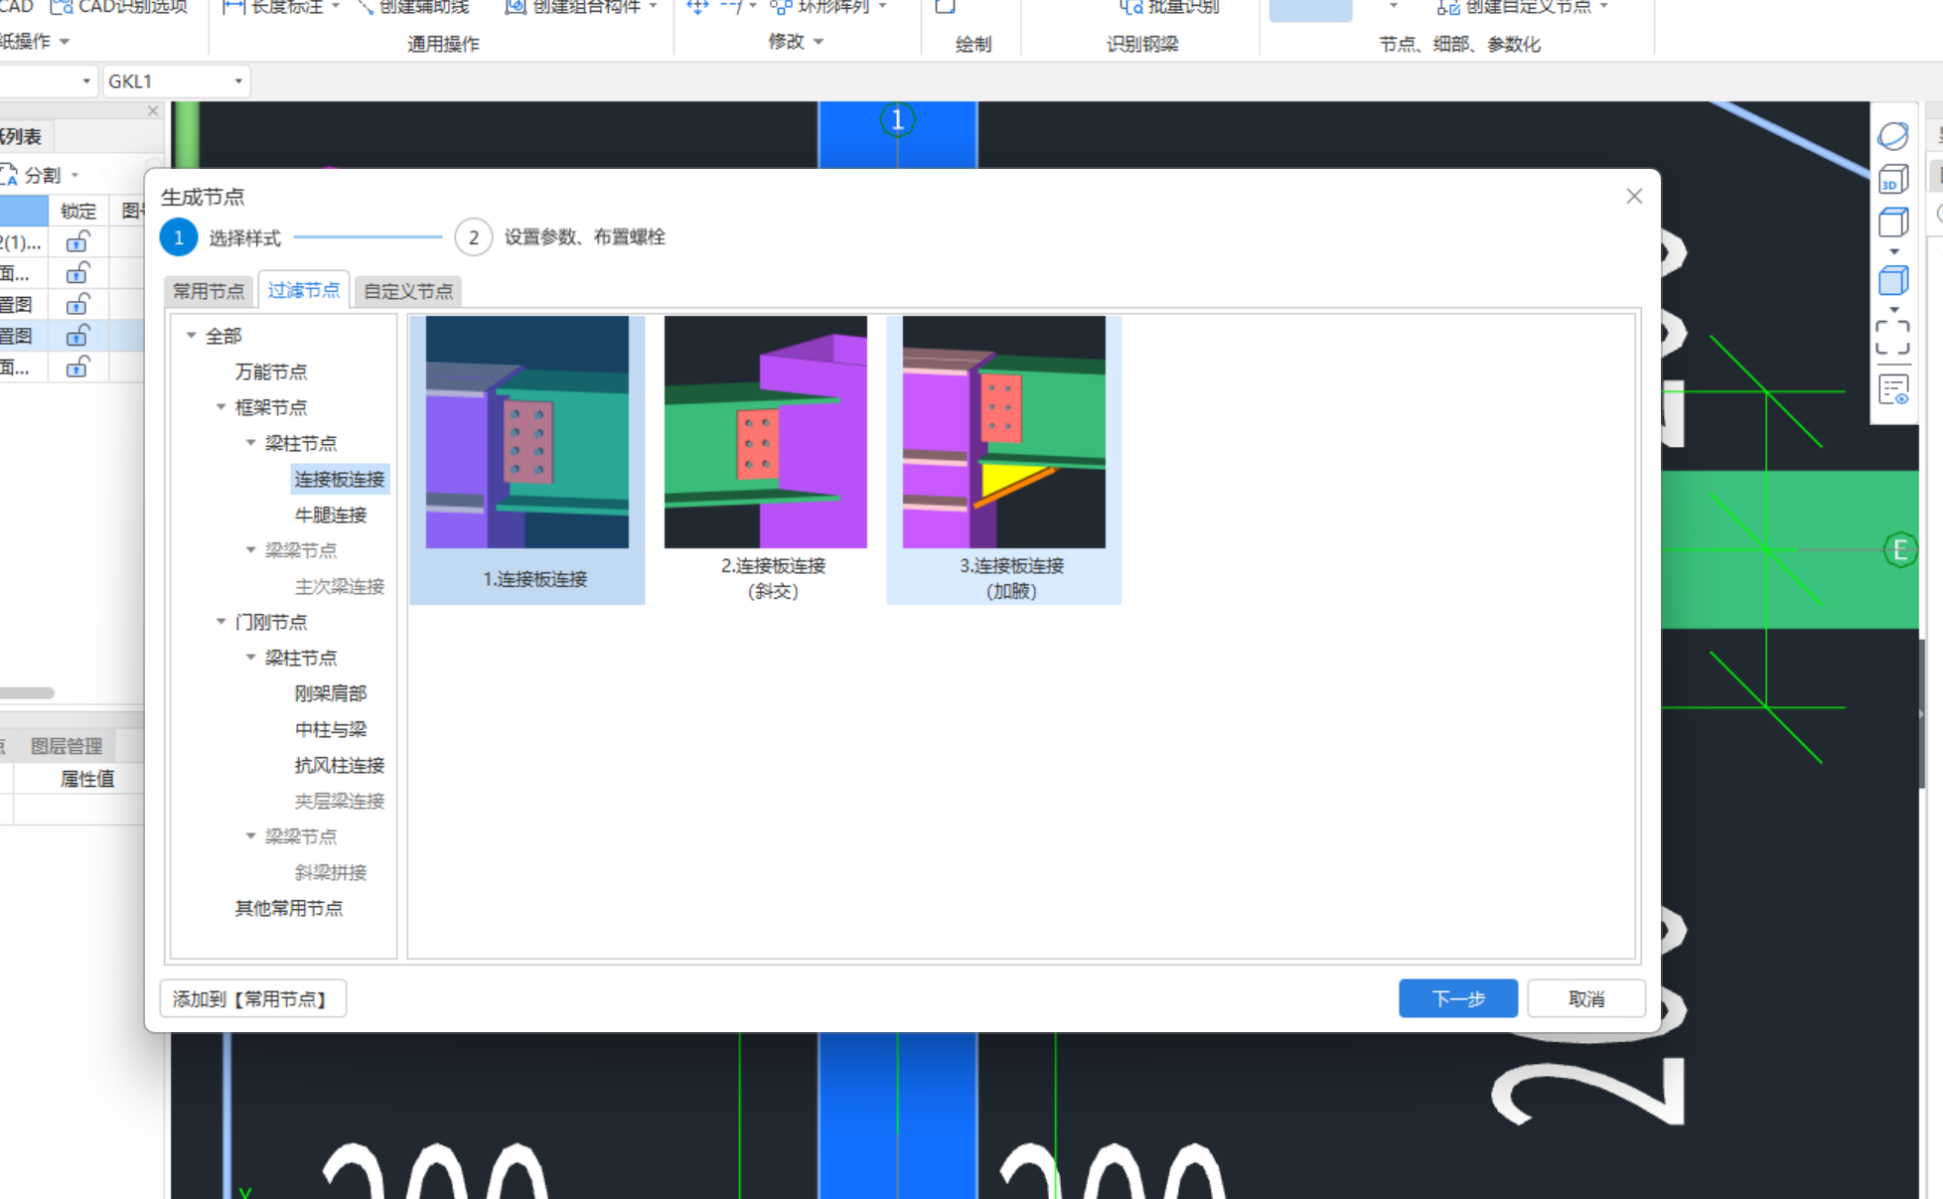Switch to the 常用节点 tab
The height and width of the screenshot is (1199, 1943).
click(209, 291)
